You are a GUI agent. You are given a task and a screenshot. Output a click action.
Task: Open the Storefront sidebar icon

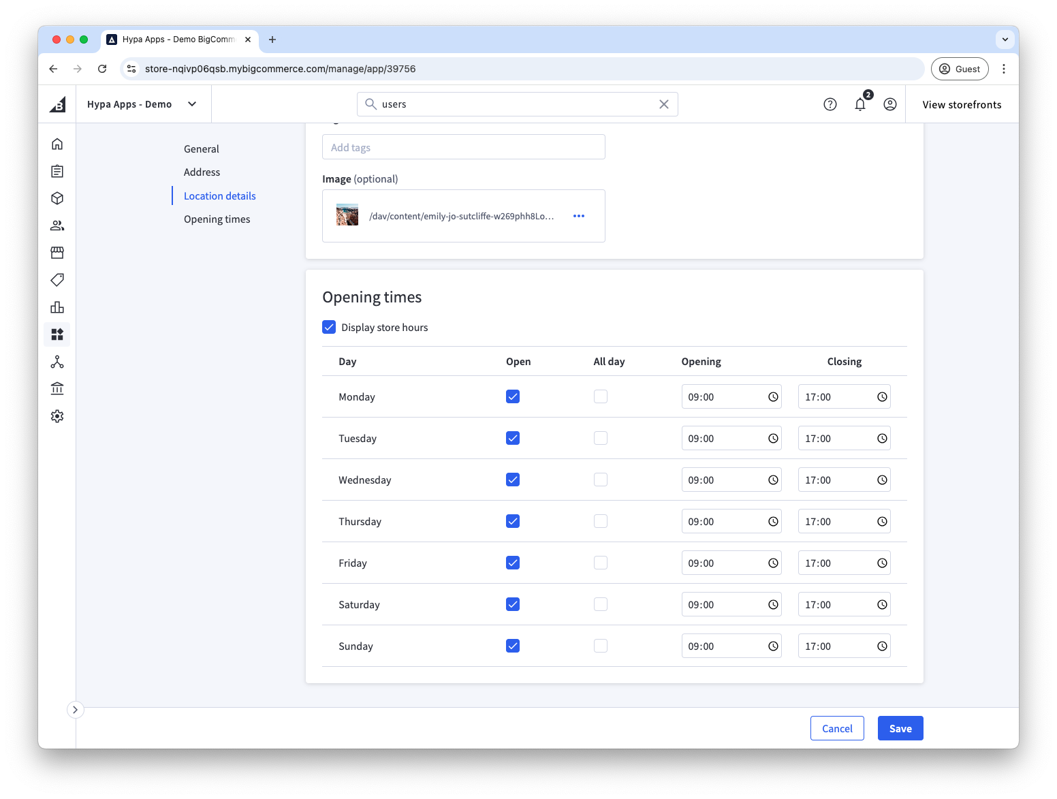point(57,253)
